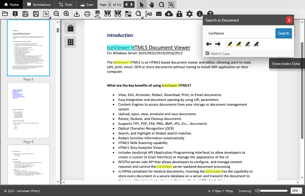Run OCR with the OCR binoculars icon
The image size is (305, 196).
pyautogui.click(x=107, y=14)
